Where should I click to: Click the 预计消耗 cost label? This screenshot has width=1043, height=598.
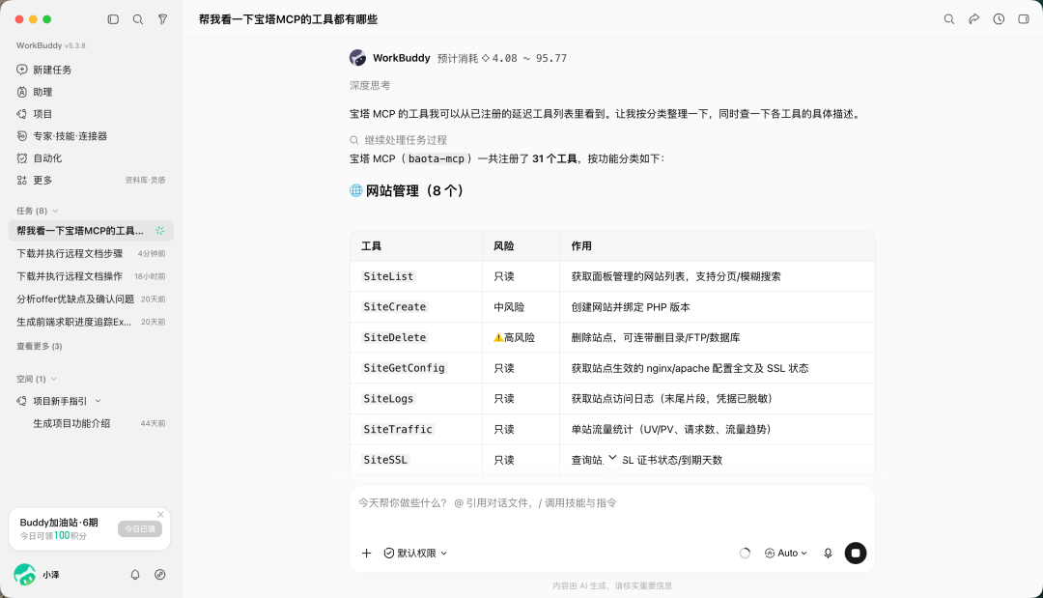(502, 58)
